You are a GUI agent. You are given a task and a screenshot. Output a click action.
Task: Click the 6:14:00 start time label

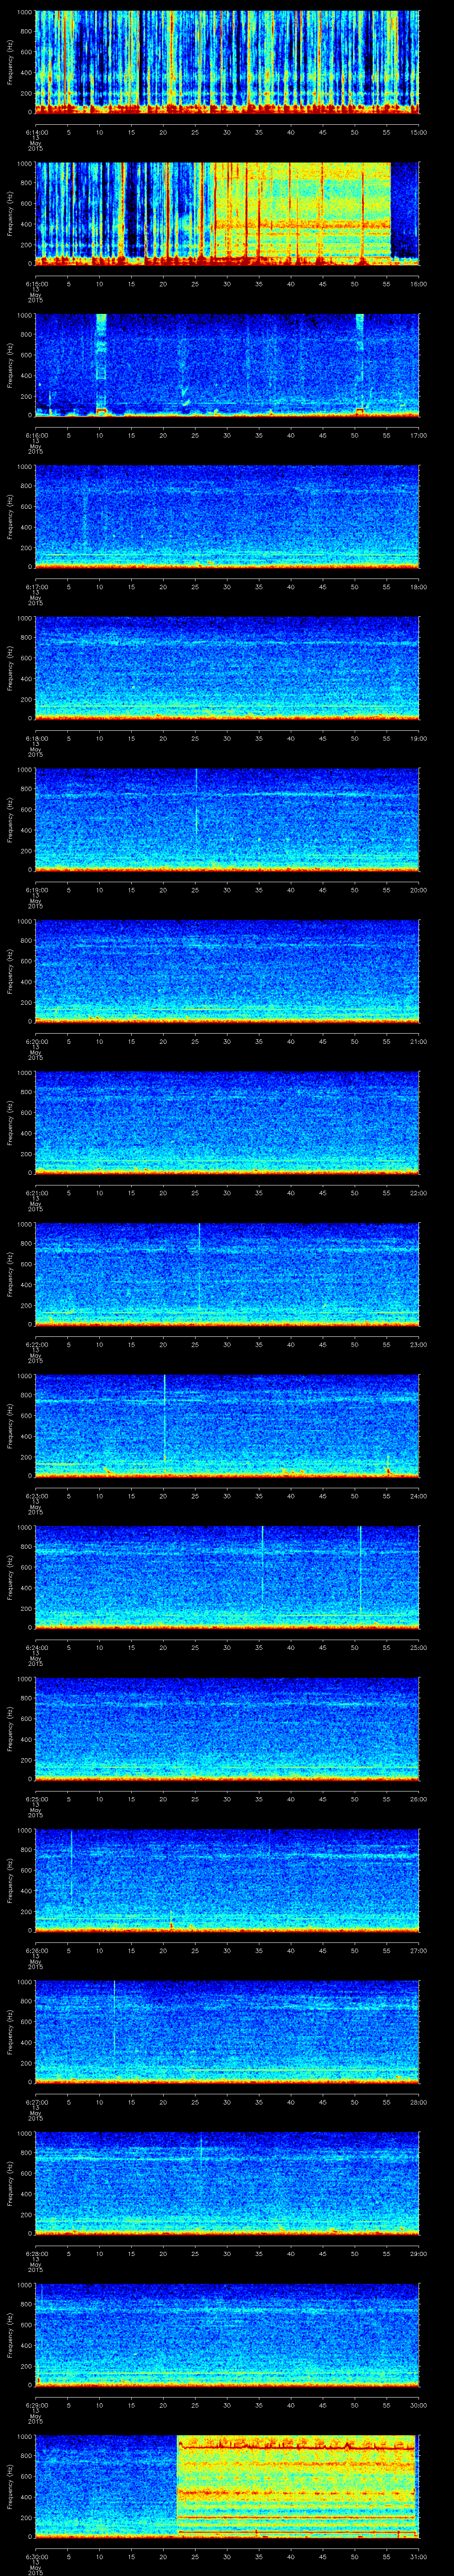(36, 132)
